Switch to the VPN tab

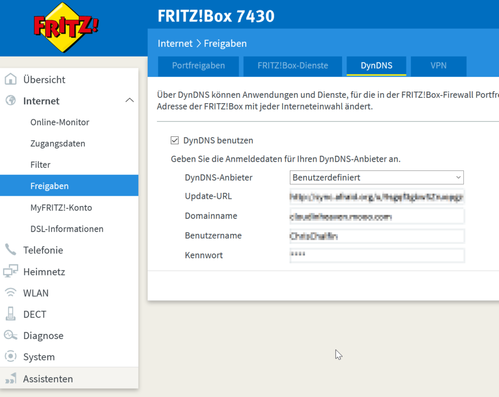[438, 66]
